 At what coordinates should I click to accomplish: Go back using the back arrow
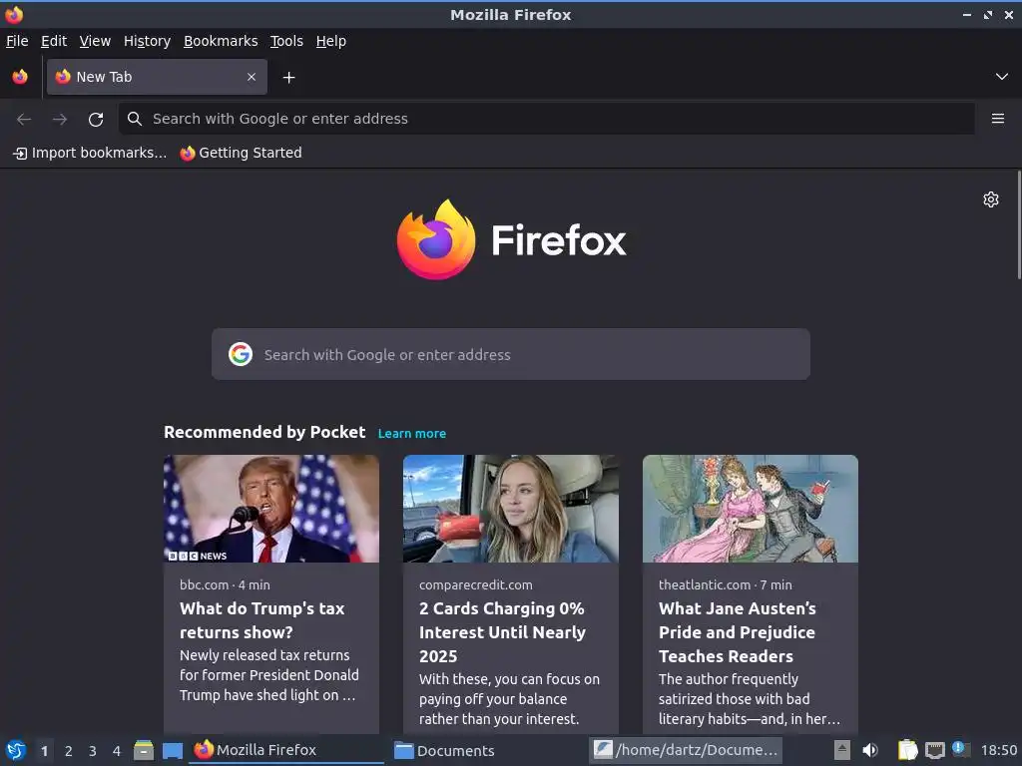point(24,120)
